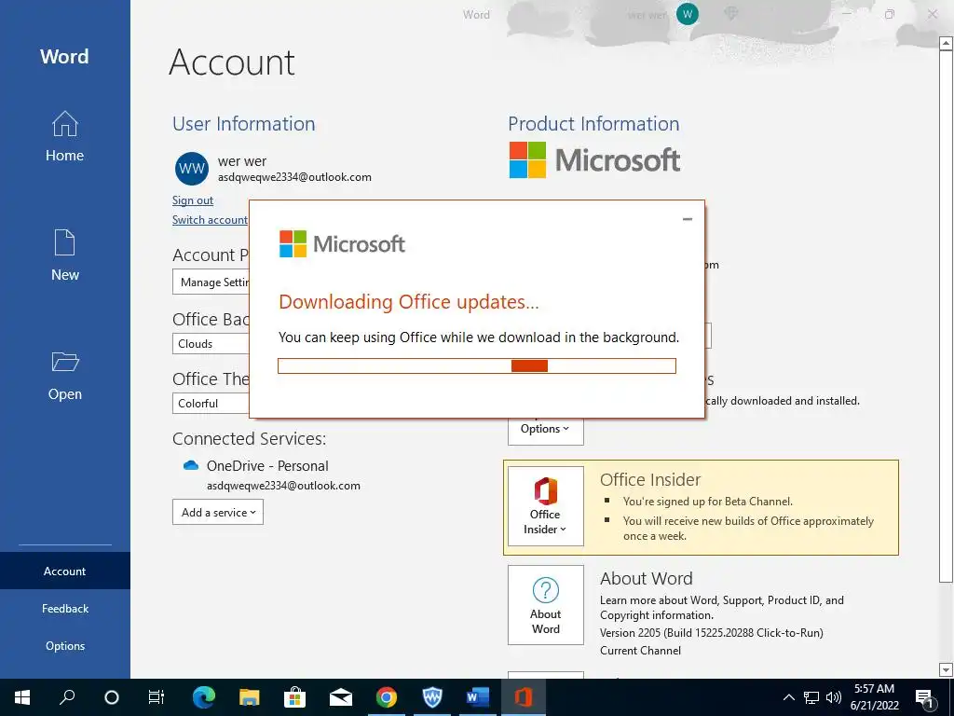The image size is (954, 716).
Task: Open the Home page in Word sidebar
Action: coord(64,137)
